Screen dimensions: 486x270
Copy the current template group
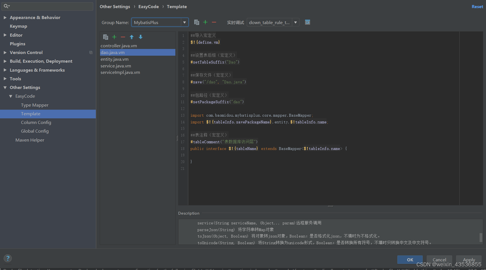click(197, 22)
